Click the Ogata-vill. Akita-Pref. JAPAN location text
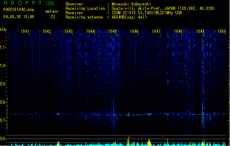This screenshot has width=230, height=146. click(163, 8)
